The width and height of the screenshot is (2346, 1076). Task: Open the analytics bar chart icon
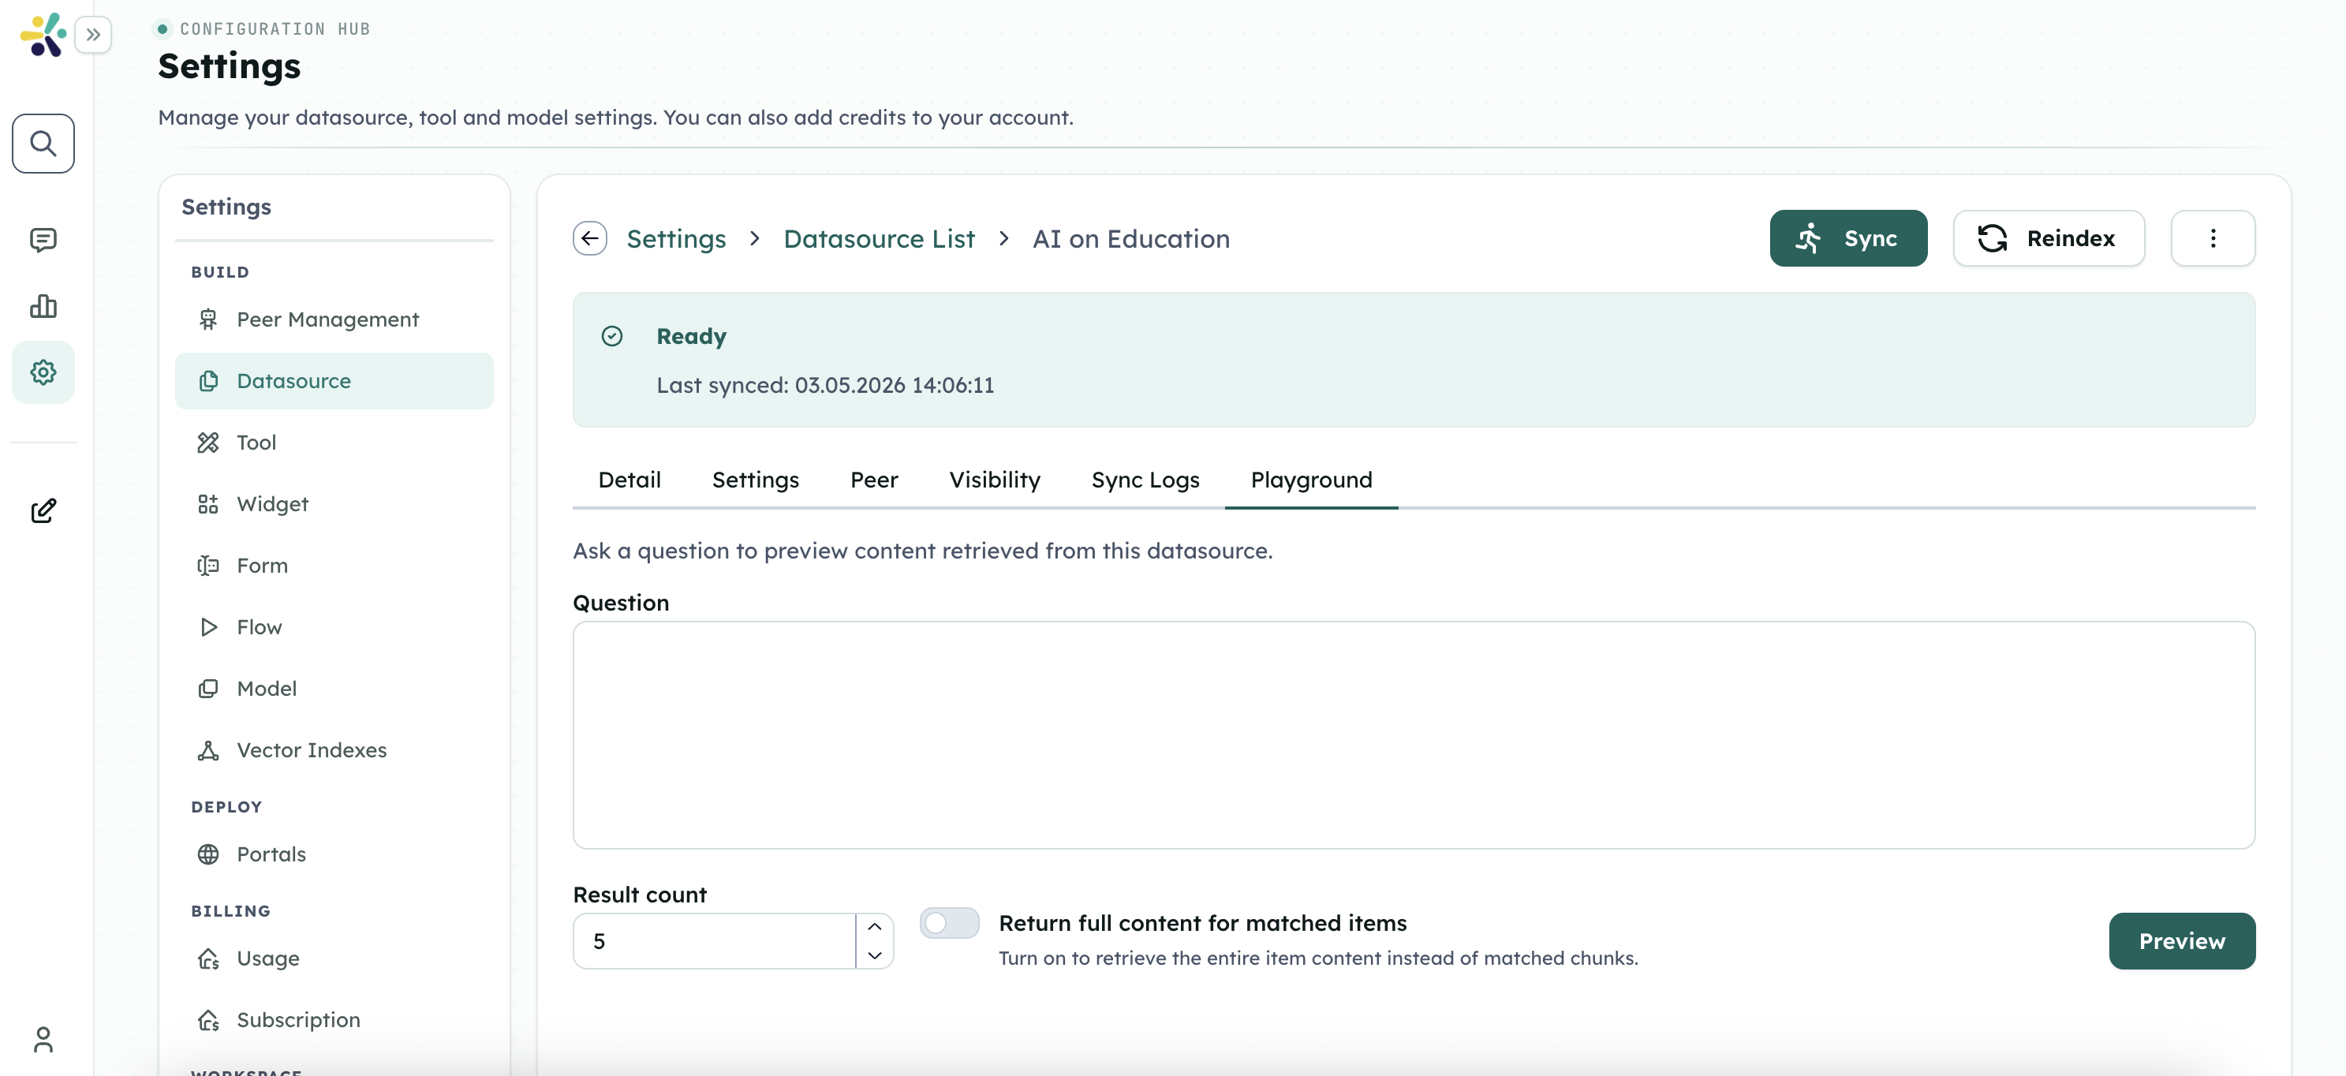coord(43,306)
